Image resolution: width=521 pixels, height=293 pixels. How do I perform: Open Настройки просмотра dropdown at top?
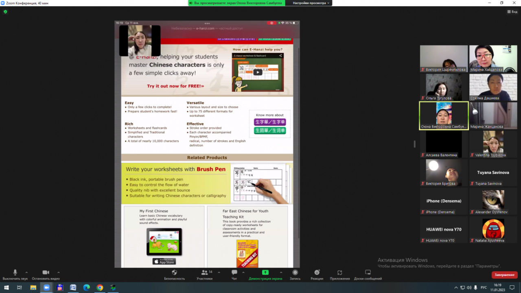tap(311, 3)
